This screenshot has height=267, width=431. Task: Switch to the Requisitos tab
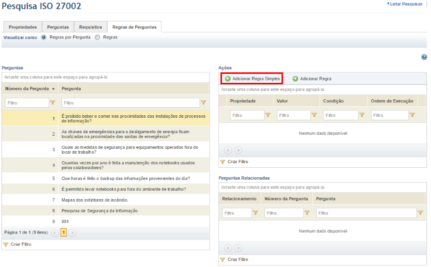[x=90, y=27]
